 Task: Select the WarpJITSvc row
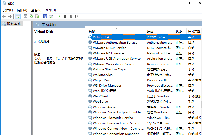(x=144, y=80)
